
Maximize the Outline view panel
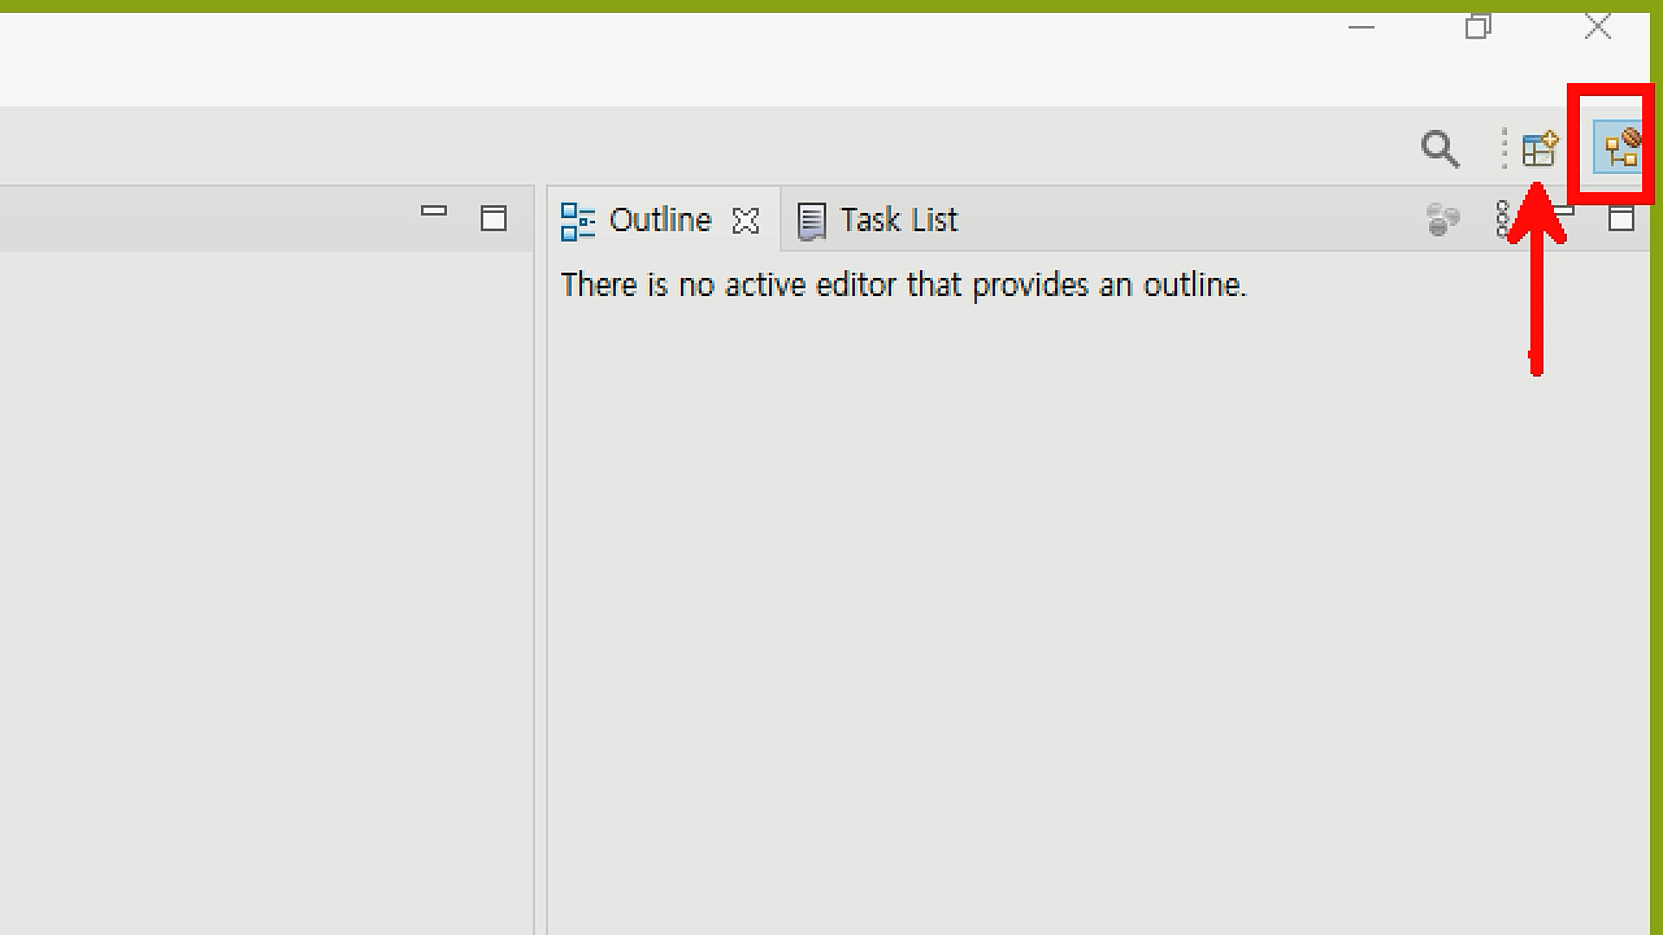(x=1621, y=218)
